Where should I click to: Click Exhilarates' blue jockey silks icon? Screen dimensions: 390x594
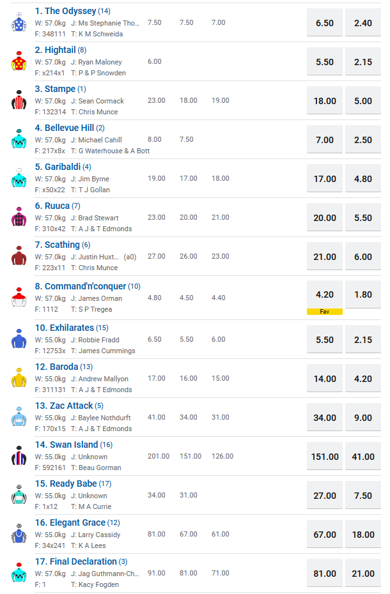click(x=18, y=339)
